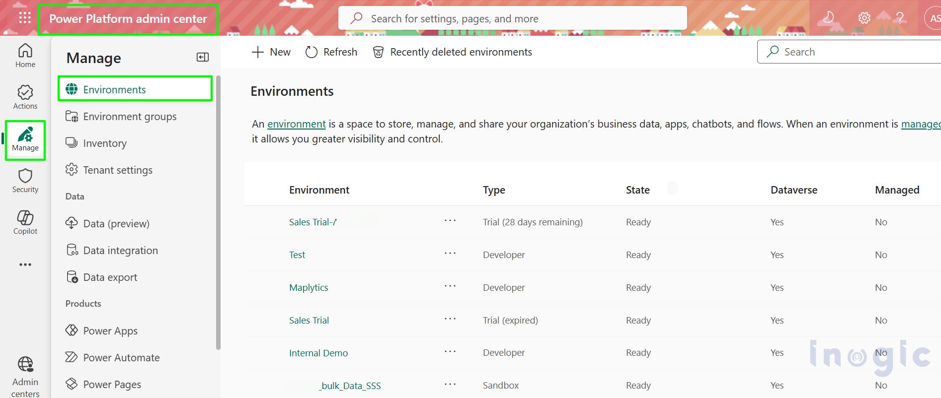Image resolution: width=941 pixels, height=398 pixels.
Task: Open the Test environment link
Action: click(297, 255)
